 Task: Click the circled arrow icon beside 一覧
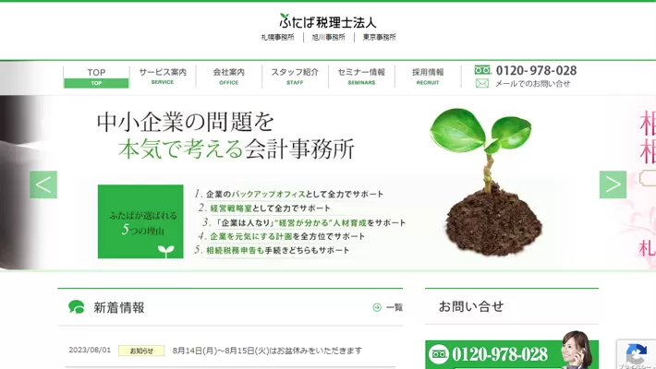tap(377, 307)
